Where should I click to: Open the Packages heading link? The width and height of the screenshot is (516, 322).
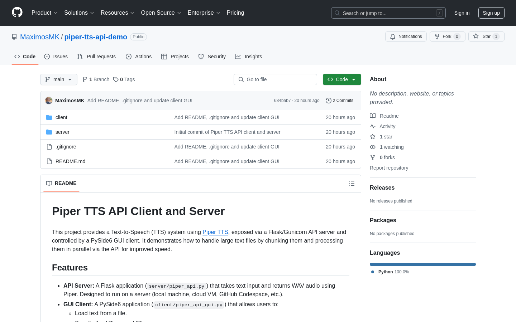(383, 220)
